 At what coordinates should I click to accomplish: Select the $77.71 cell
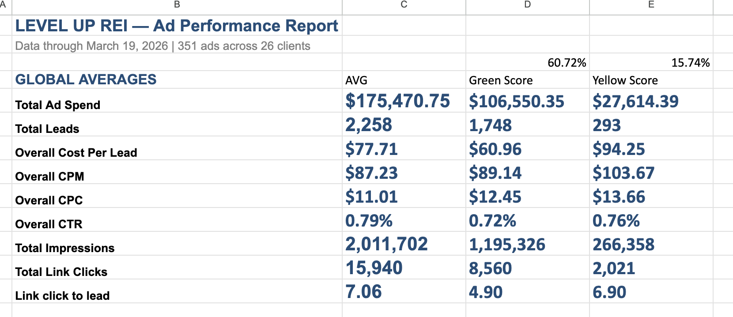pyautogui.click(x=404, y=148)
